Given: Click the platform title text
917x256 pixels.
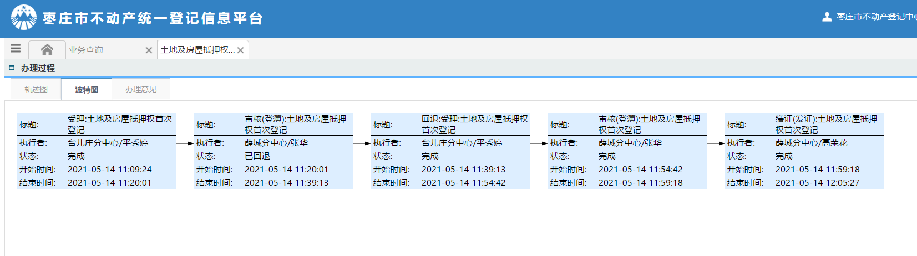Looking at the screenshot, I should tap(153, 18).
